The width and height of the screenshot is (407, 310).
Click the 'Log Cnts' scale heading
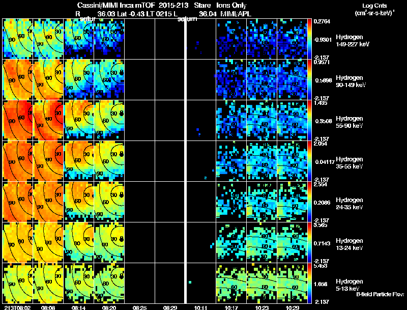374,6
